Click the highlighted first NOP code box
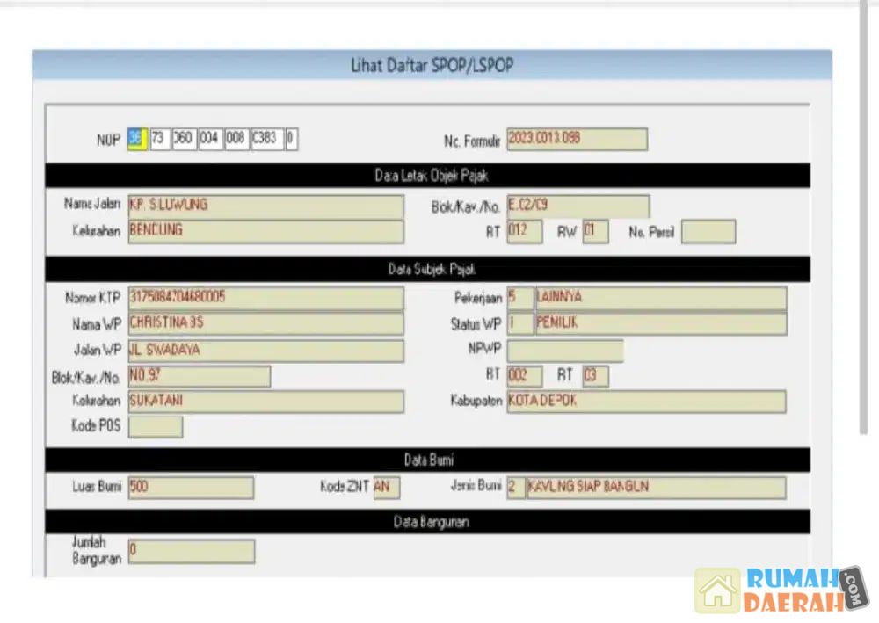 click(x=136, y=140)
